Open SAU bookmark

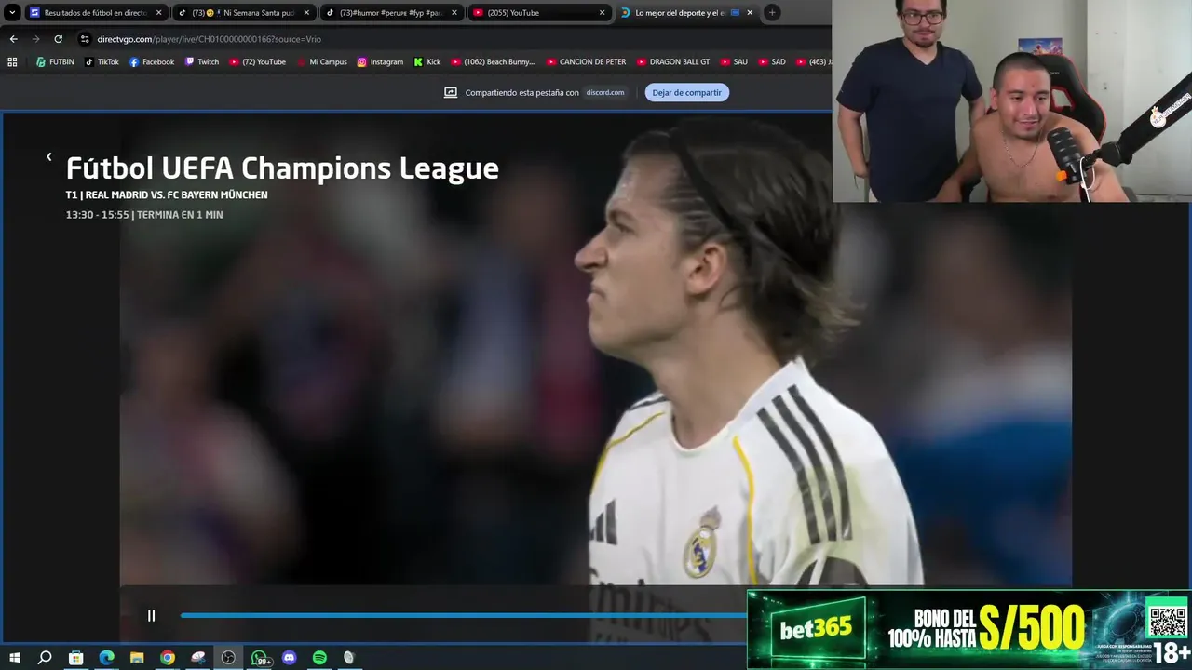tap(734, 62)
